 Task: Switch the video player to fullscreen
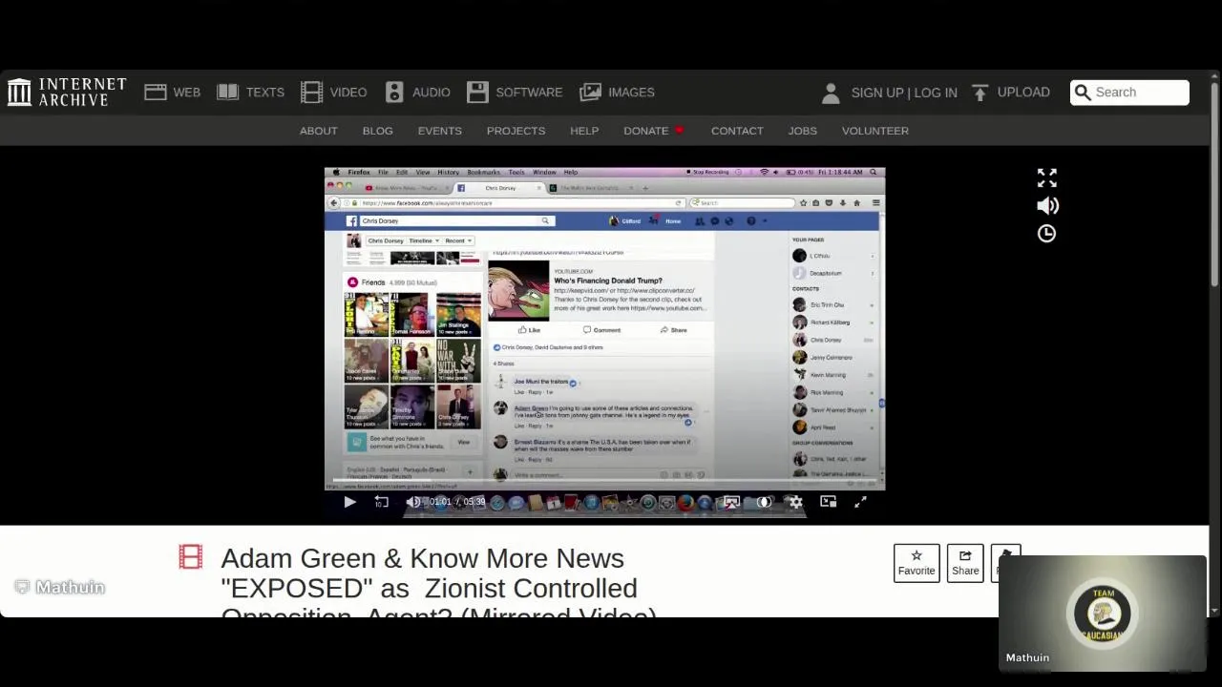860,502
